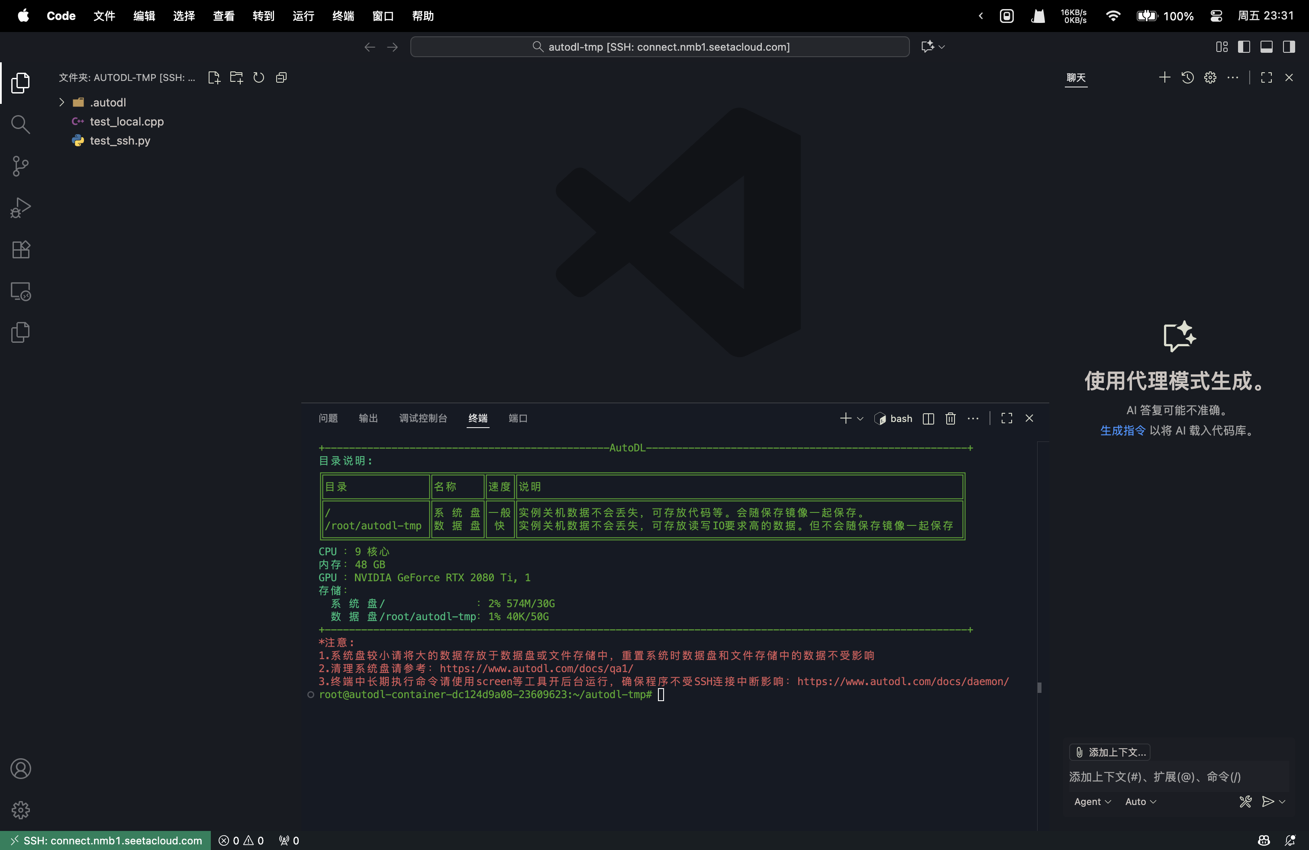This screenshot has height=850, width=1309.
Task: Toggle the secondary side bar
Action: [1289, 47]
